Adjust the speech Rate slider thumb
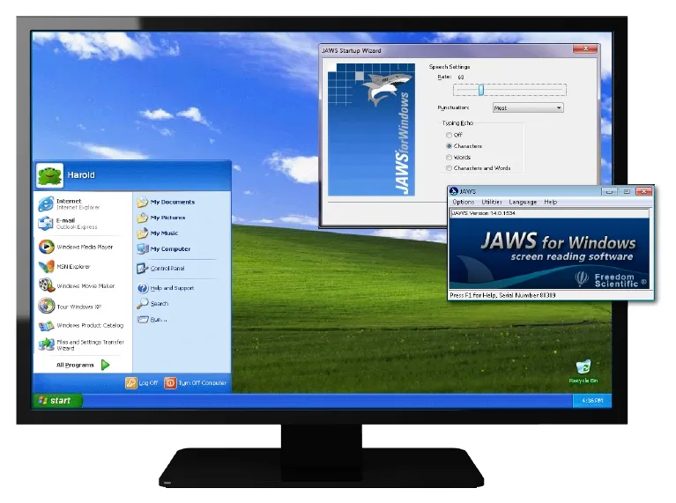The height and width of the screenshot is (503, 676). coord(480,90)
